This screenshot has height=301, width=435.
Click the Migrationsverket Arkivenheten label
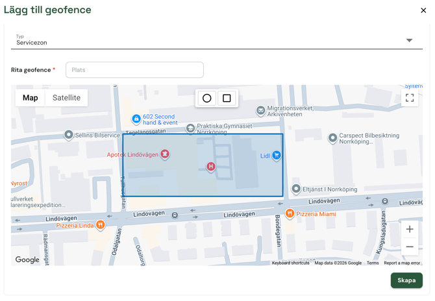(290, 111)
